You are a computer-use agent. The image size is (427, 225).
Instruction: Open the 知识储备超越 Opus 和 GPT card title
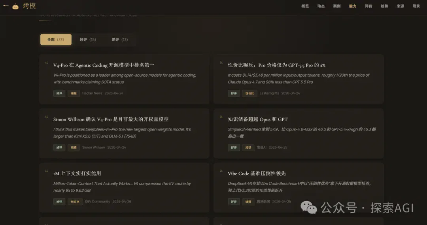point(258,119)
